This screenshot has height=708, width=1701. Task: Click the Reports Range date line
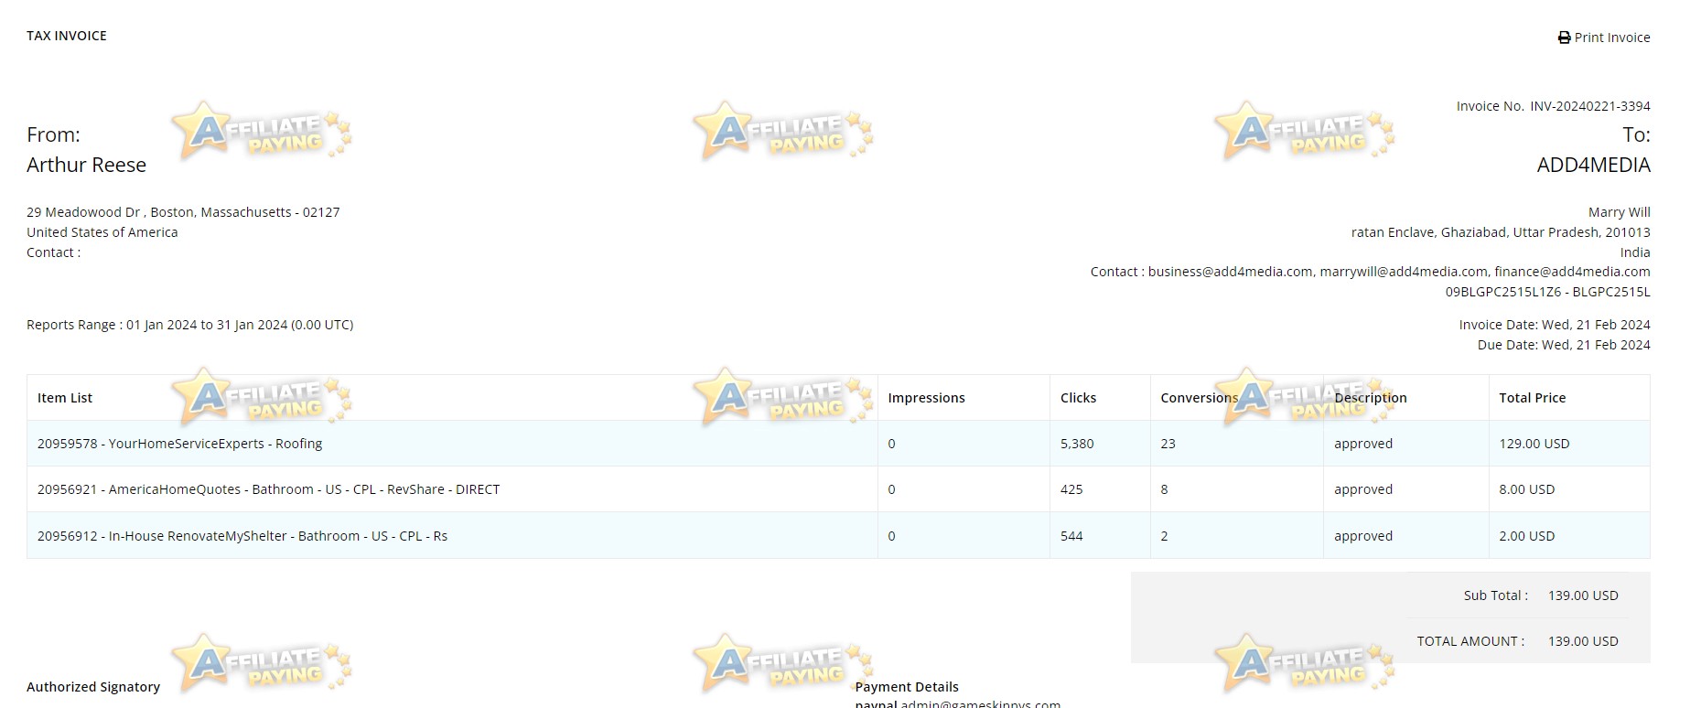(x=189, y=325)
